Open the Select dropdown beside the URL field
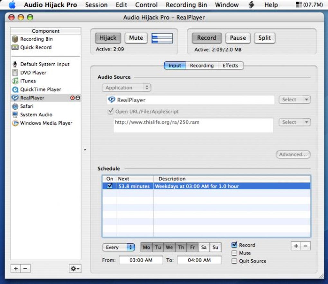The image size is (328, 284). (x=295, y=122)
